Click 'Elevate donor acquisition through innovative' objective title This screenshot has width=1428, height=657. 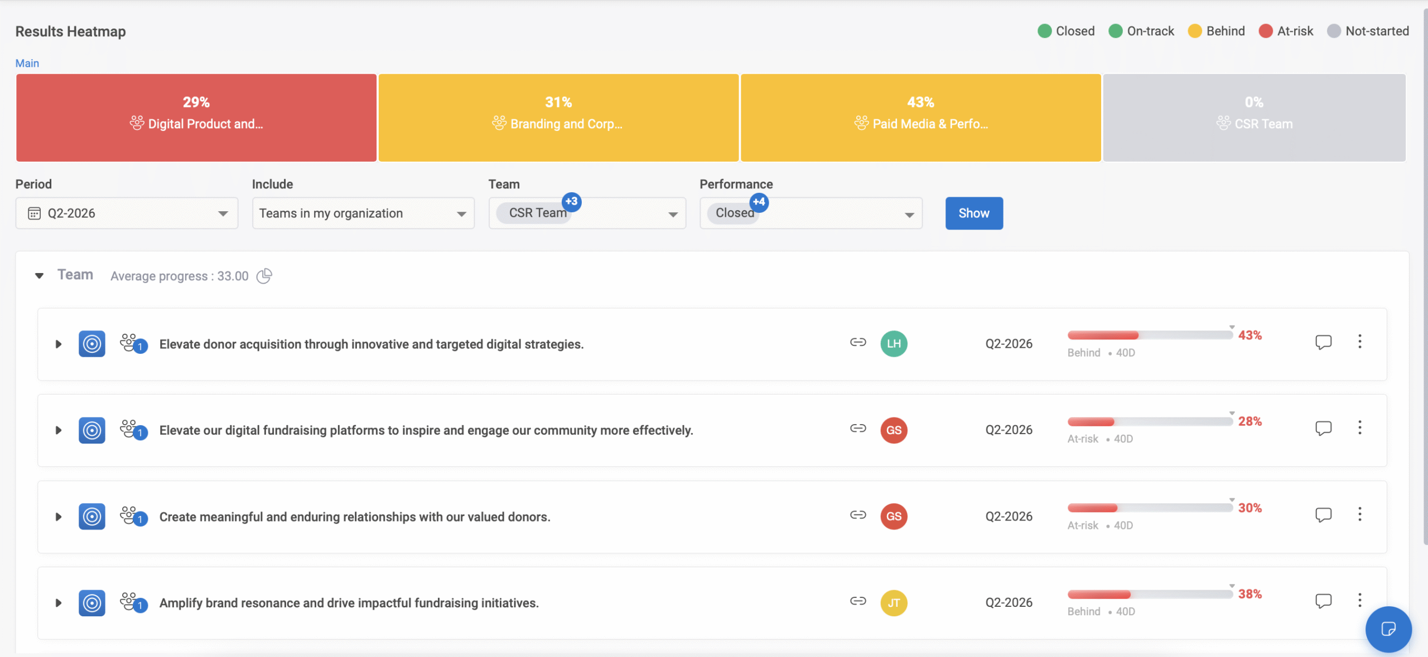[x=372, y=344]
